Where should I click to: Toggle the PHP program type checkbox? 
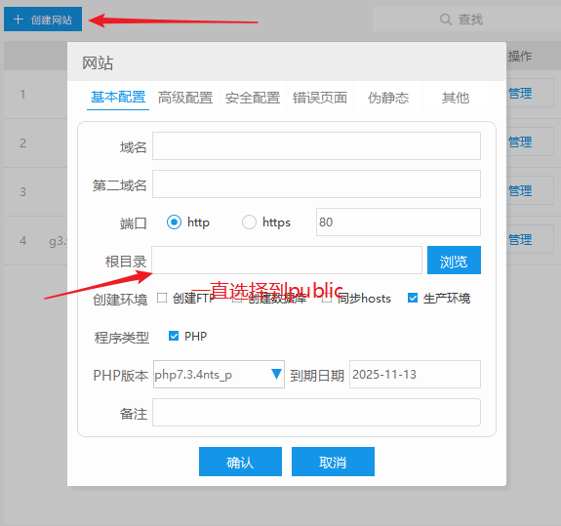pyautogui.click(x=174, y=336)
